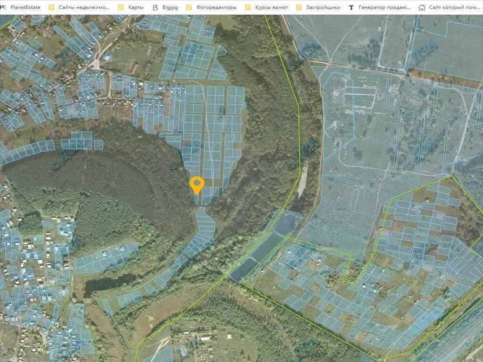
Task: Open the Сайты недвижимости bookmark folder
Action: (84, 8)
